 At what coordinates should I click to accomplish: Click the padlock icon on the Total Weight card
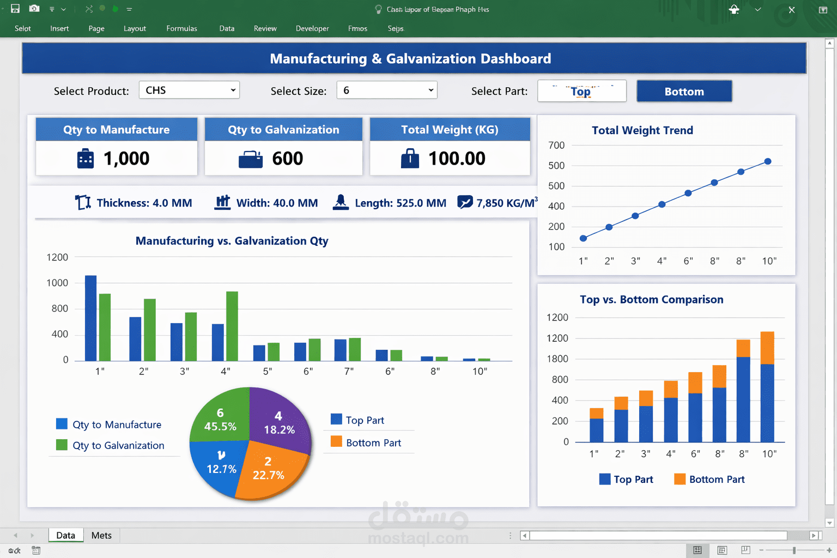(x=409, y=158)
